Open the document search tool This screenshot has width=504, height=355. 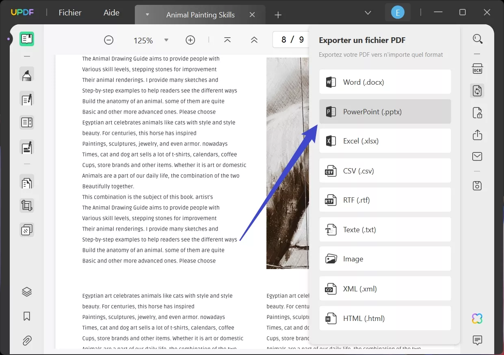coord(478,38)
